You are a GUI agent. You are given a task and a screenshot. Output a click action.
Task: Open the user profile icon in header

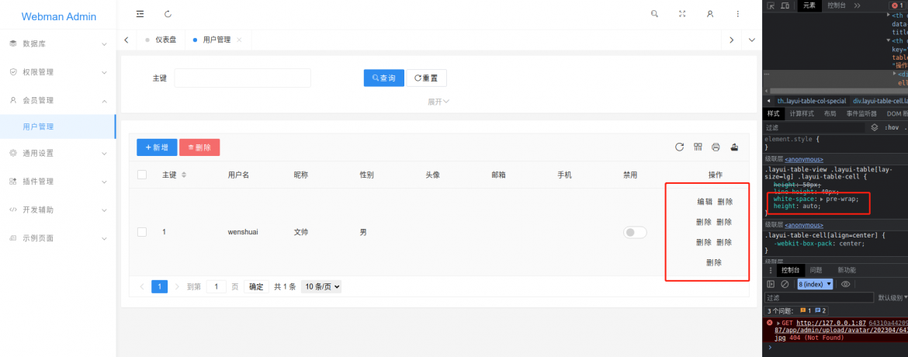coord(710,14)
